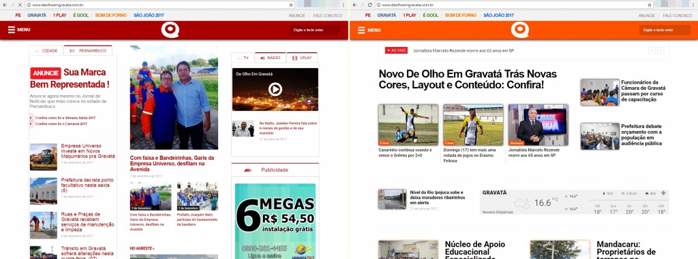
Task: Click AO VIVO badge in right window
Action: (396, 50)
